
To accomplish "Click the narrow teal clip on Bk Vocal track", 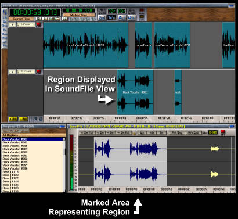I will [178, 92].
